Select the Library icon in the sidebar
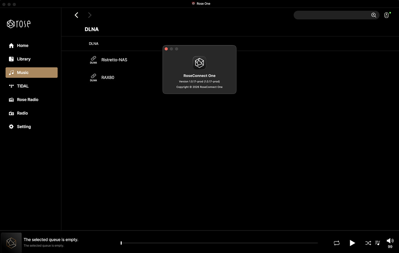 [11, 59]
